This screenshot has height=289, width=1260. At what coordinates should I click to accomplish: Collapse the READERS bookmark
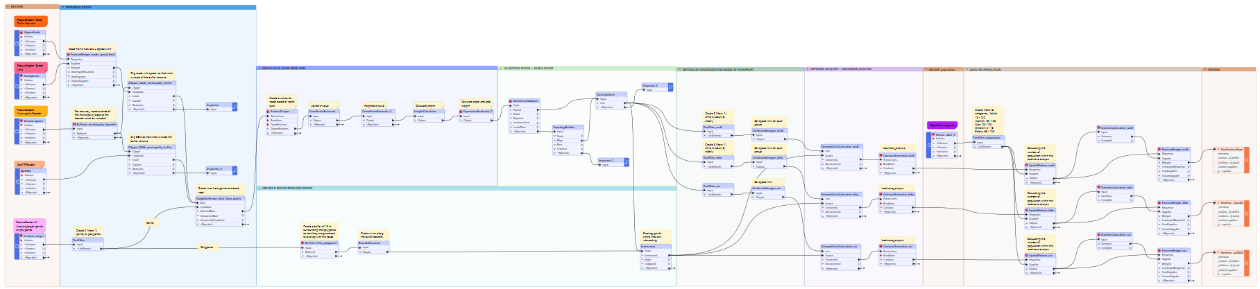[7, 6]
